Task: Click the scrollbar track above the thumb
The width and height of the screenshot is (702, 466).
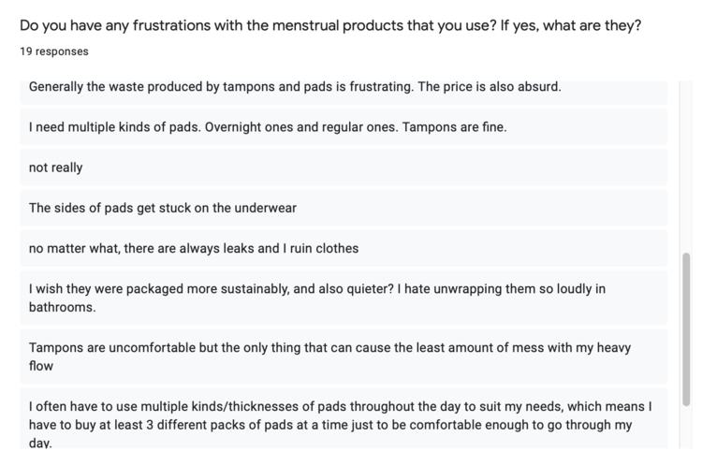Action: coord(688,168)
